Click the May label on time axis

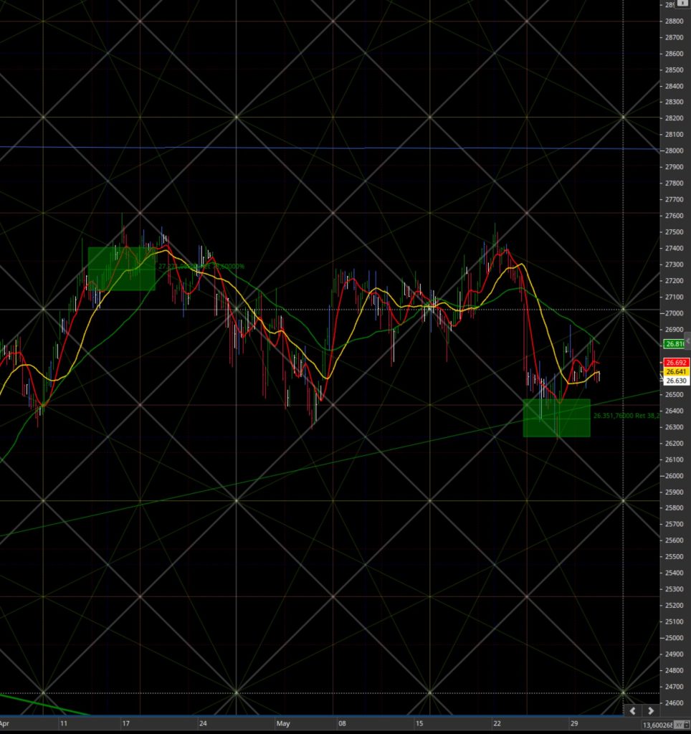(x=282, y=723)
